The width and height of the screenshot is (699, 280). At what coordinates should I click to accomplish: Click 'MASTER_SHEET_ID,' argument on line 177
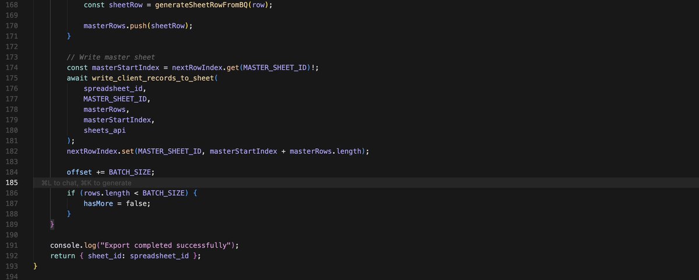117,99
